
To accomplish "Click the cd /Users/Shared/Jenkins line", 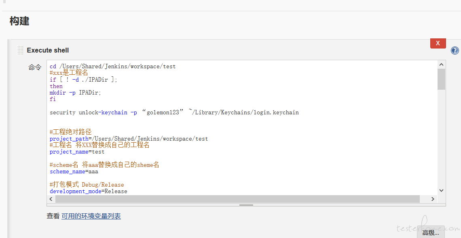I will [x=112, y=66].
